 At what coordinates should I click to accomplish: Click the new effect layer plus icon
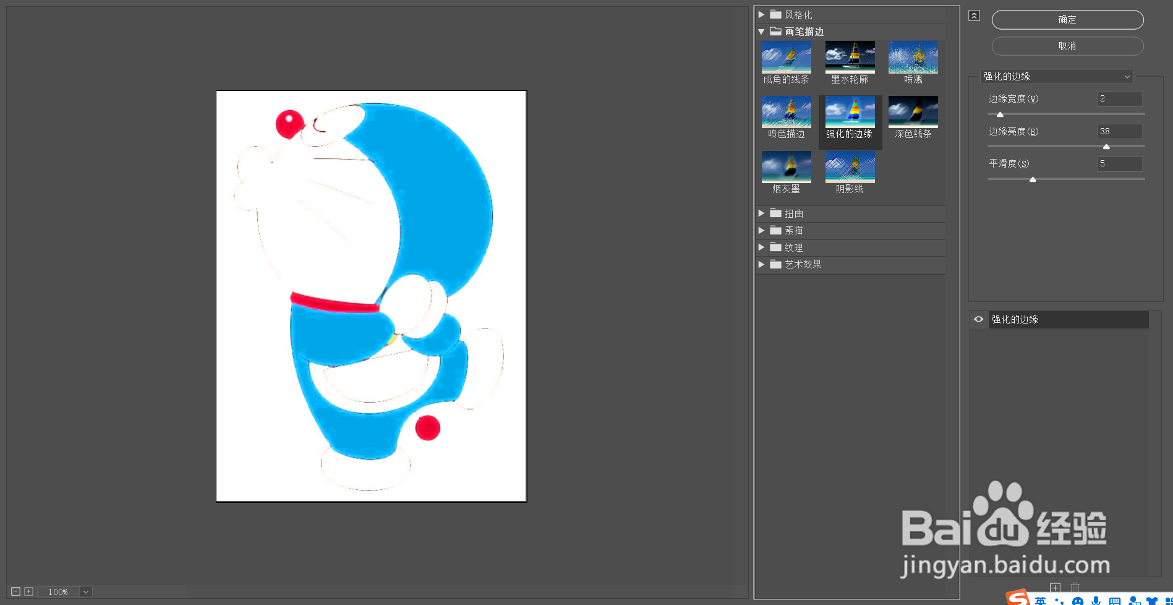point(1055,588)
